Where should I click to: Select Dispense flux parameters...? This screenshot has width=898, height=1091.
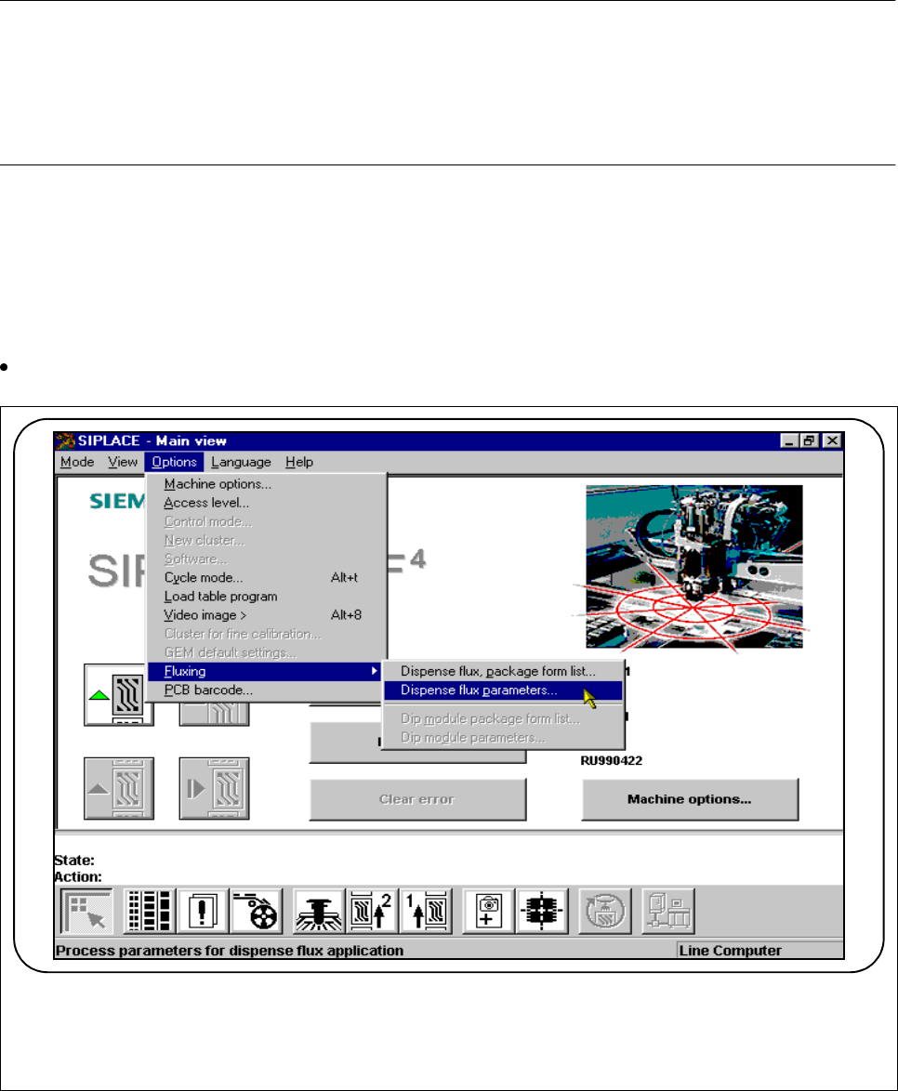[503, 690]
